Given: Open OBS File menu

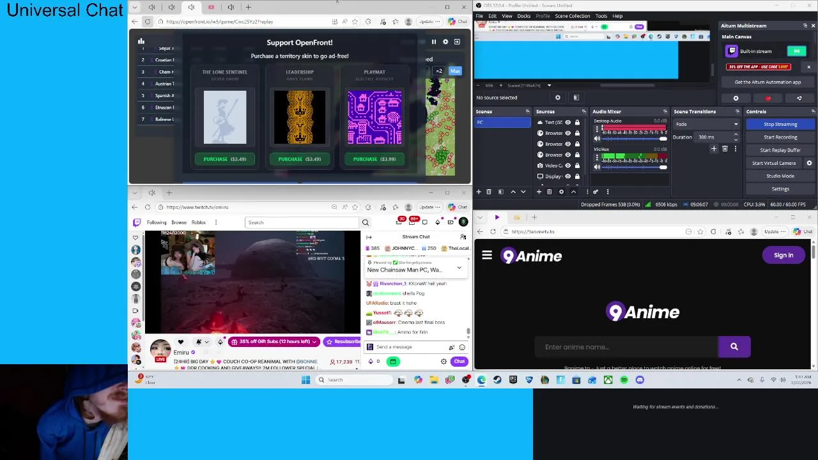Looking at the screenshot, I should 479,16.
